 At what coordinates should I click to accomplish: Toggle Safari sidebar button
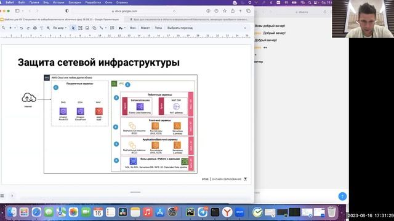point(17,11)
